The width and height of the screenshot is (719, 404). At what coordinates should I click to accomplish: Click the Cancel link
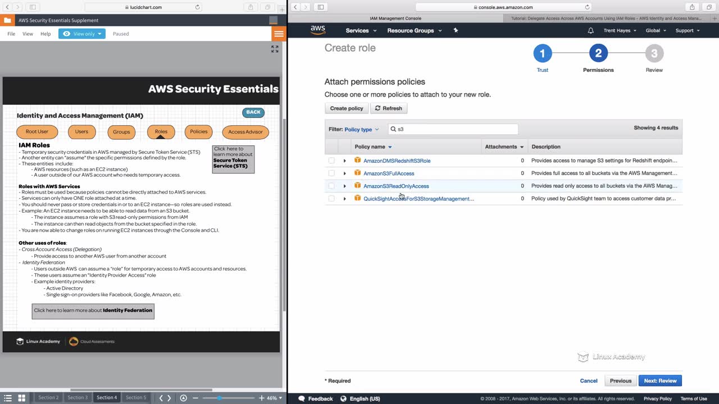tap(589, 381)
